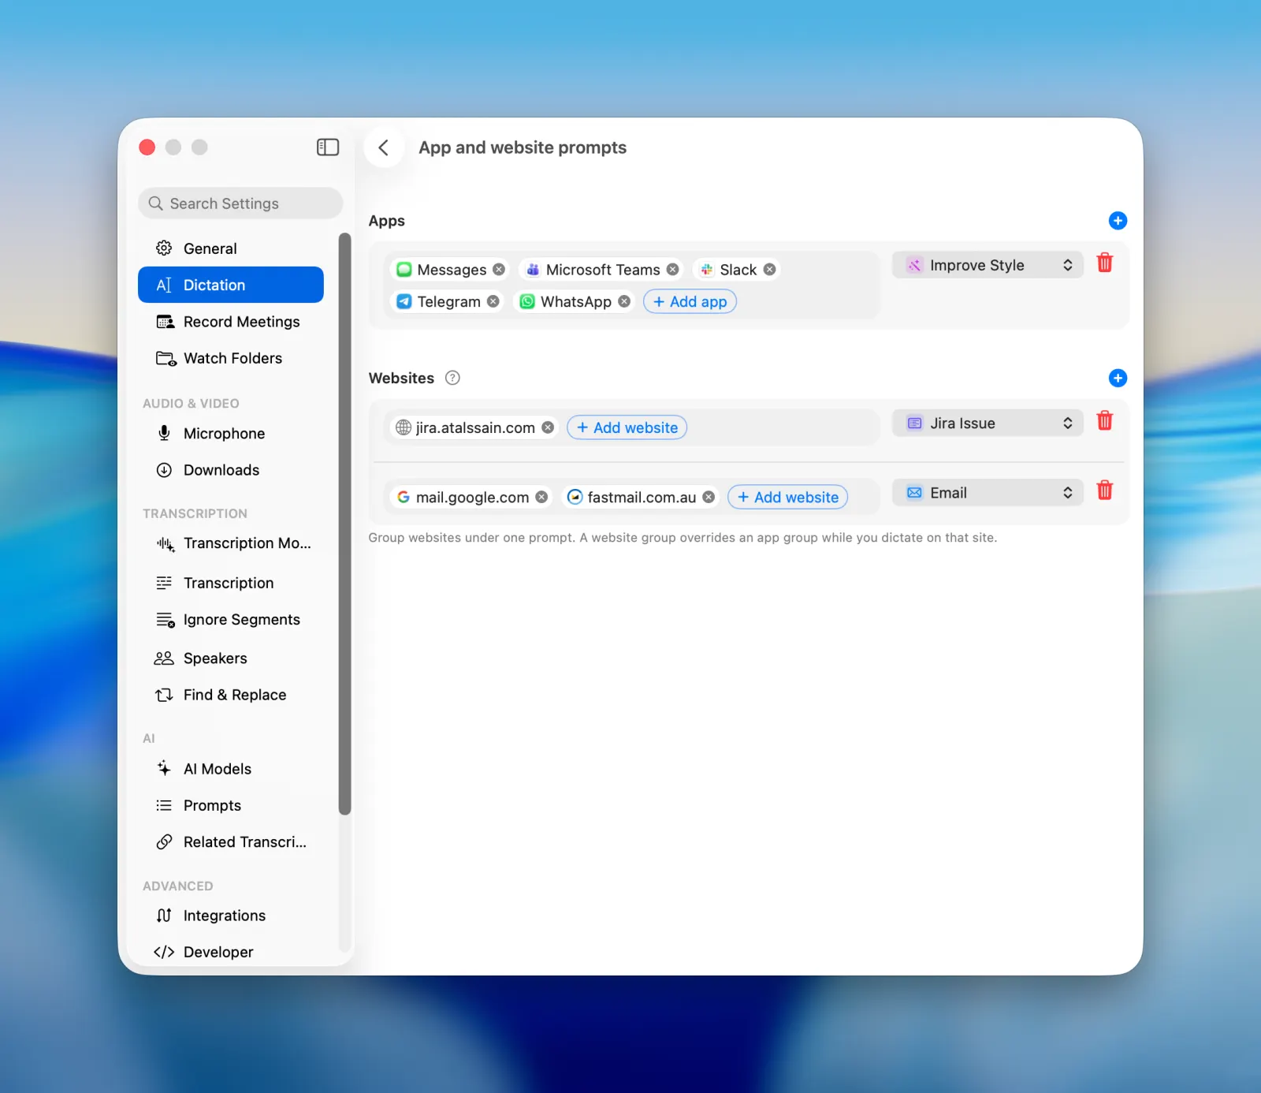
Task: Delete the Email website group
Action: coord(1105,491)
